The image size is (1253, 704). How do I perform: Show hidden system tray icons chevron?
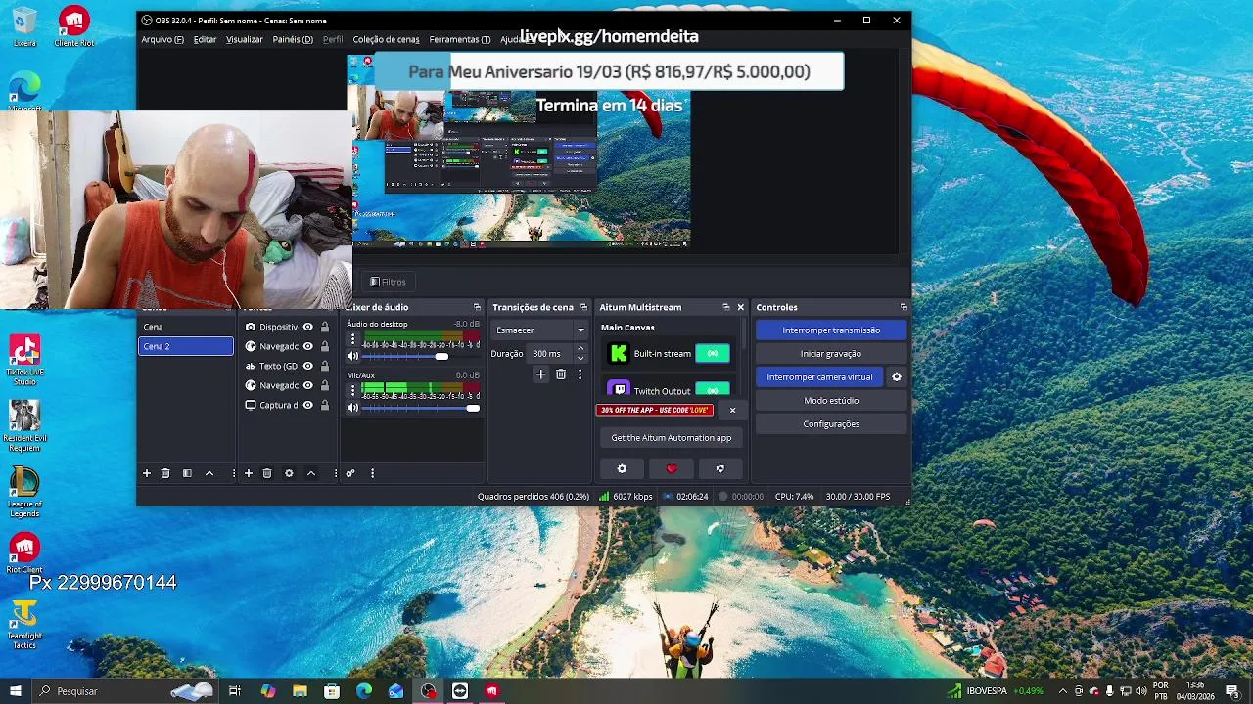(1063, 691)
